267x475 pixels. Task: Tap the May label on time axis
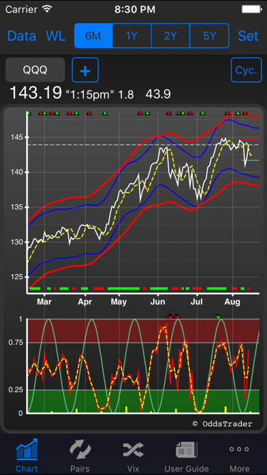(119, 302)
